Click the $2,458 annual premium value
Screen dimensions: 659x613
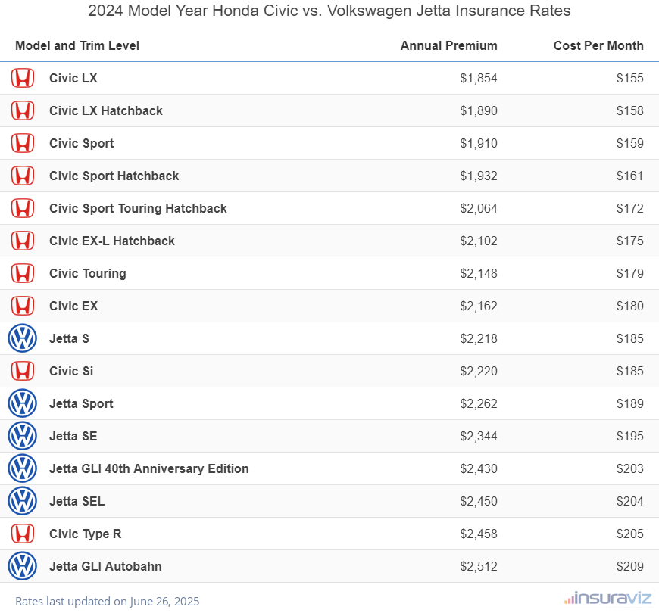click(479, 534)
